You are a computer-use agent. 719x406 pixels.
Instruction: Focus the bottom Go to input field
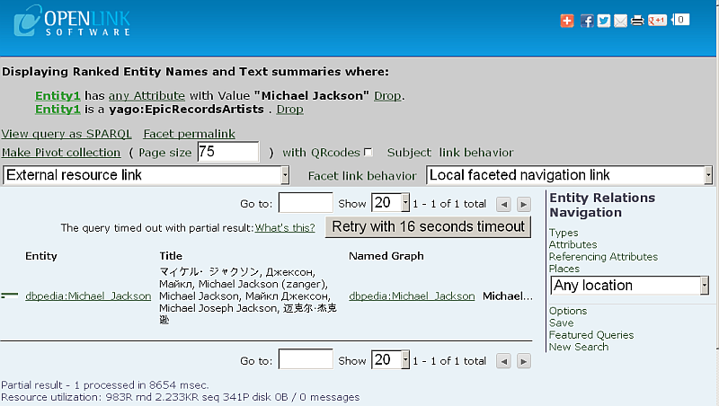tap(306, 359)
